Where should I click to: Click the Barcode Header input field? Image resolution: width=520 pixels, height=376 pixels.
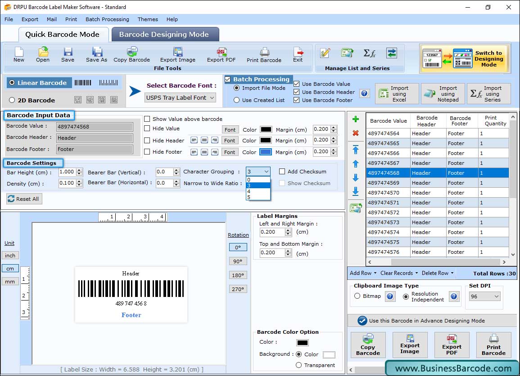point(95,138)
